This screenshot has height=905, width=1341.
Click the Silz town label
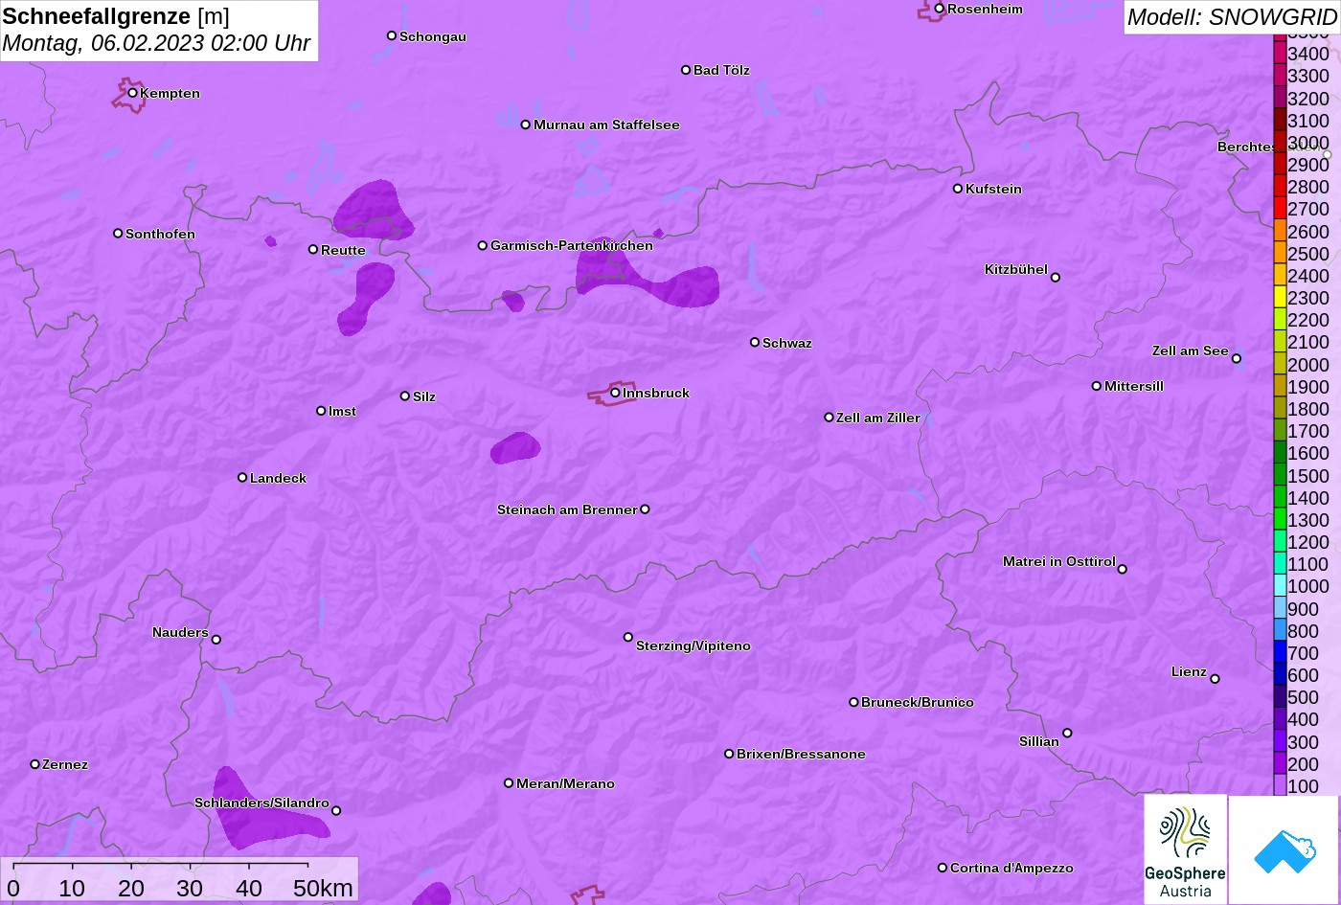tap(424, 396)
